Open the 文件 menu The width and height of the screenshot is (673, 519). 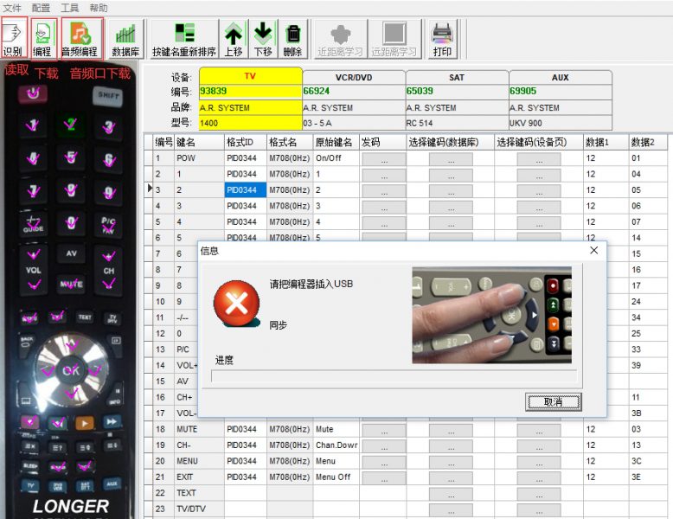(x=12, y=7)
